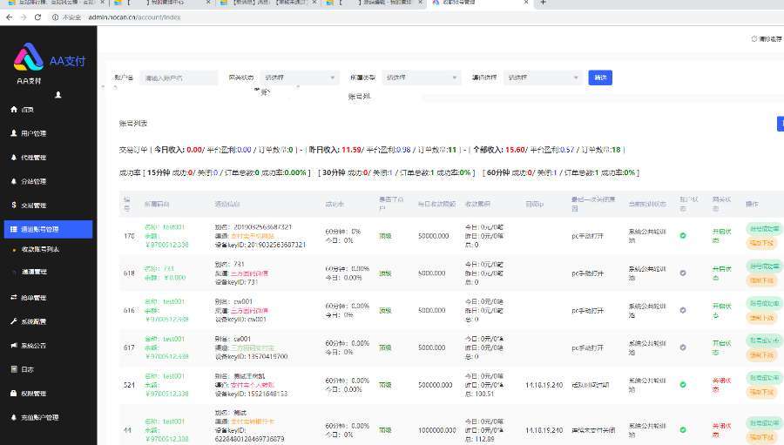Open the 所属类型 filter dropdown
Image resolution: width=784 pixels, height=445 pixels.
421,78
